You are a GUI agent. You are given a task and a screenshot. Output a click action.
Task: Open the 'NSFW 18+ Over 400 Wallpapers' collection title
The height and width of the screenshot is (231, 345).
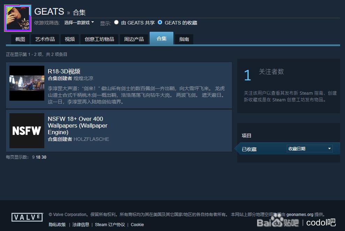point(77,125)
